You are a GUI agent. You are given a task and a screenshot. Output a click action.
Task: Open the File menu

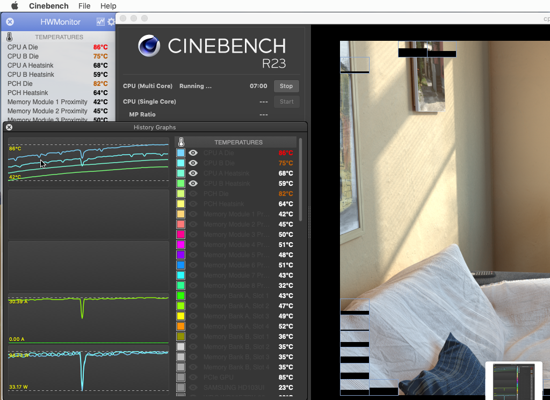click(x=84, y=6)
